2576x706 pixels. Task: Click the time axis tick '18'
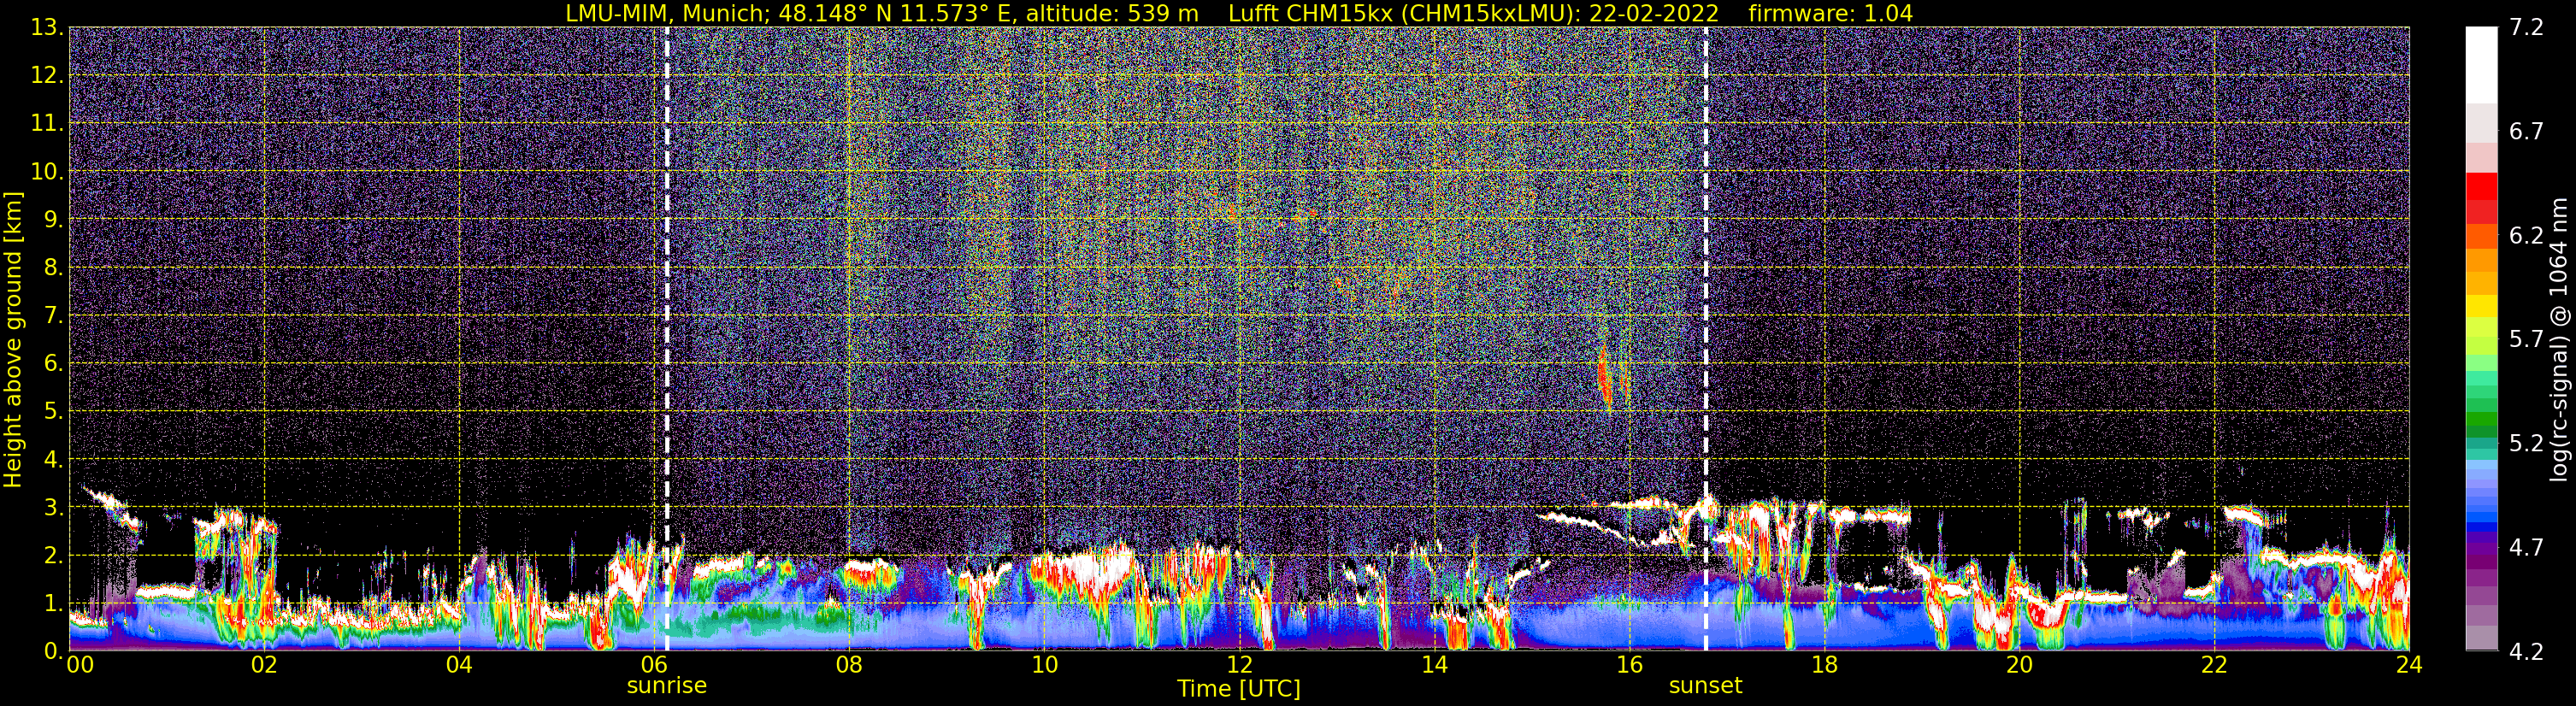pyautogui.click(x=1824, y=666)
